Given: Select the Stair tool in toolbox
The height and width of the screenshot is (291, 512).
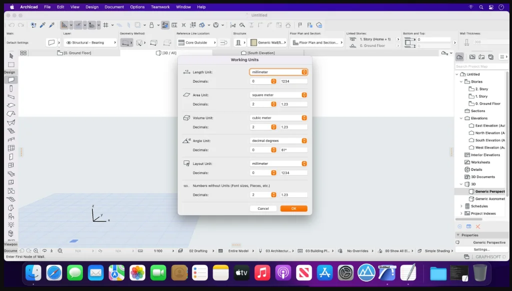Looking at the screenshot, I should 11,131.
